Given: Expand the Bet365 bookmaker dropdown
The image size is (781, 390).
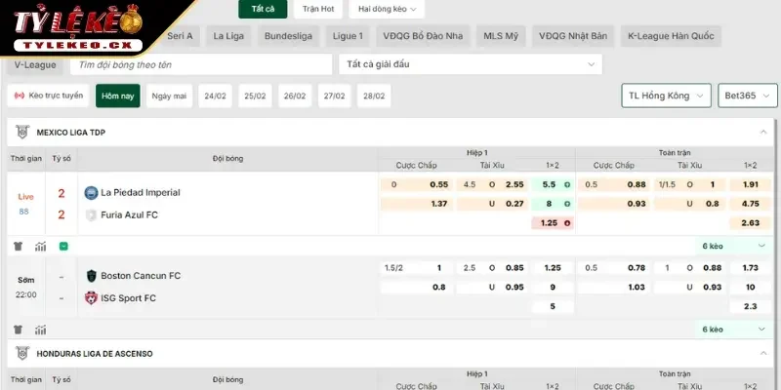Looking at the screenshot, I should [748, 96].
